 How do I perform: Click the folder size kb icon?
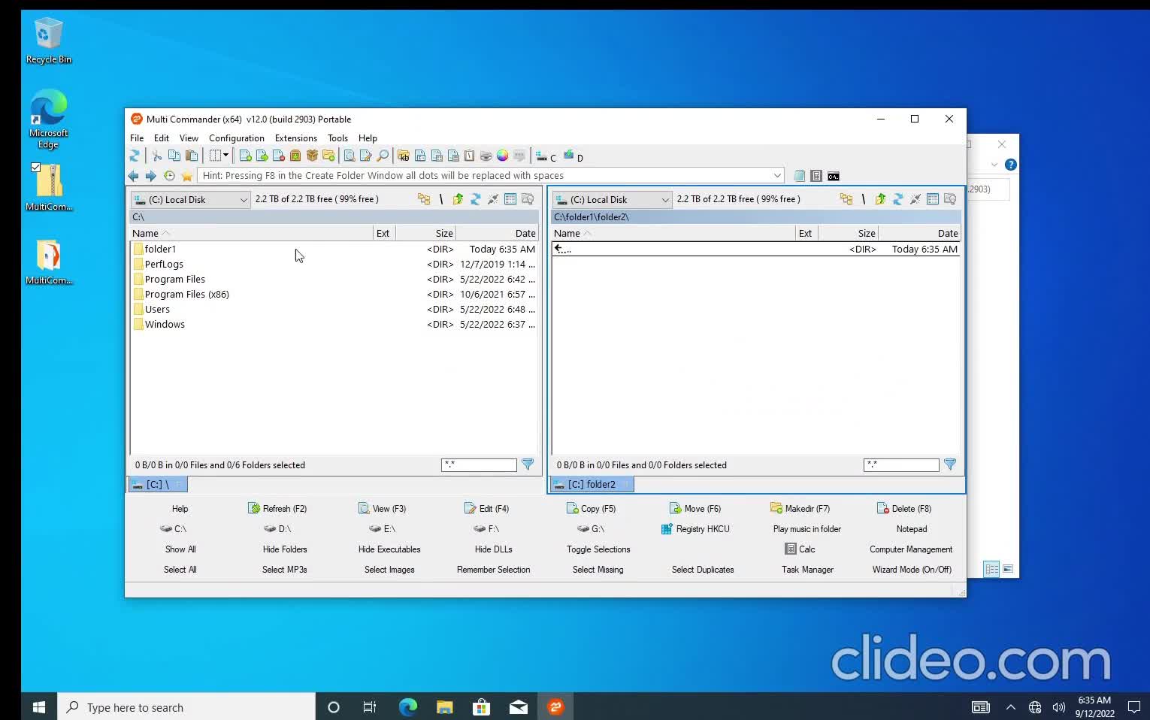point(404,156)
